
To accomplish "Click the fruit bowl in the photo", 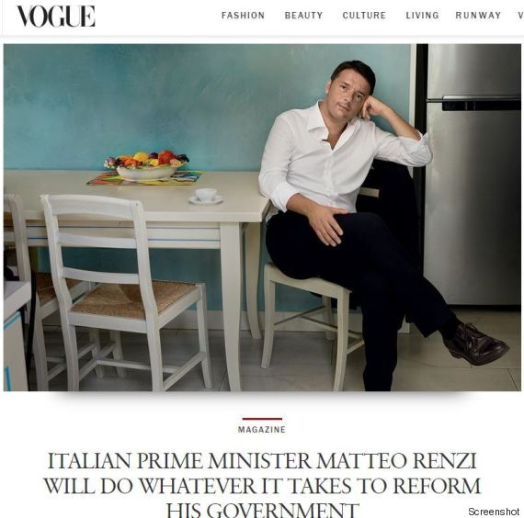I will coord(146,165).
